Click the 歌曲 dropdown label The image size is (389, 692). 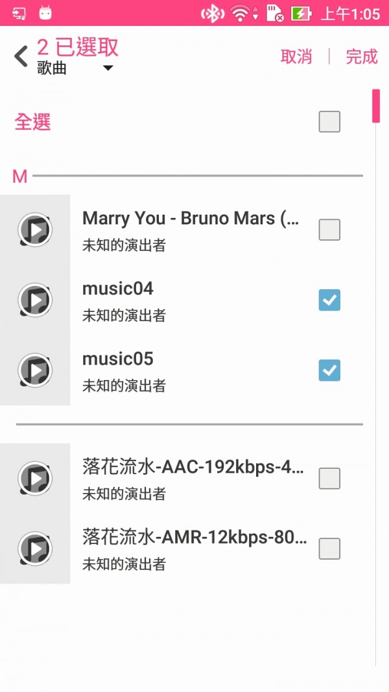click(52, 68)
